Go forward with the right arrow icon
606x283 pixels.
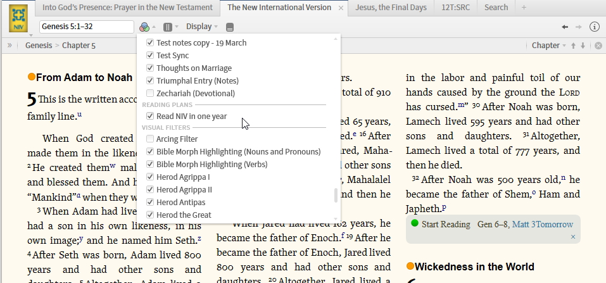pyautogui.click(x=579, y=27)
